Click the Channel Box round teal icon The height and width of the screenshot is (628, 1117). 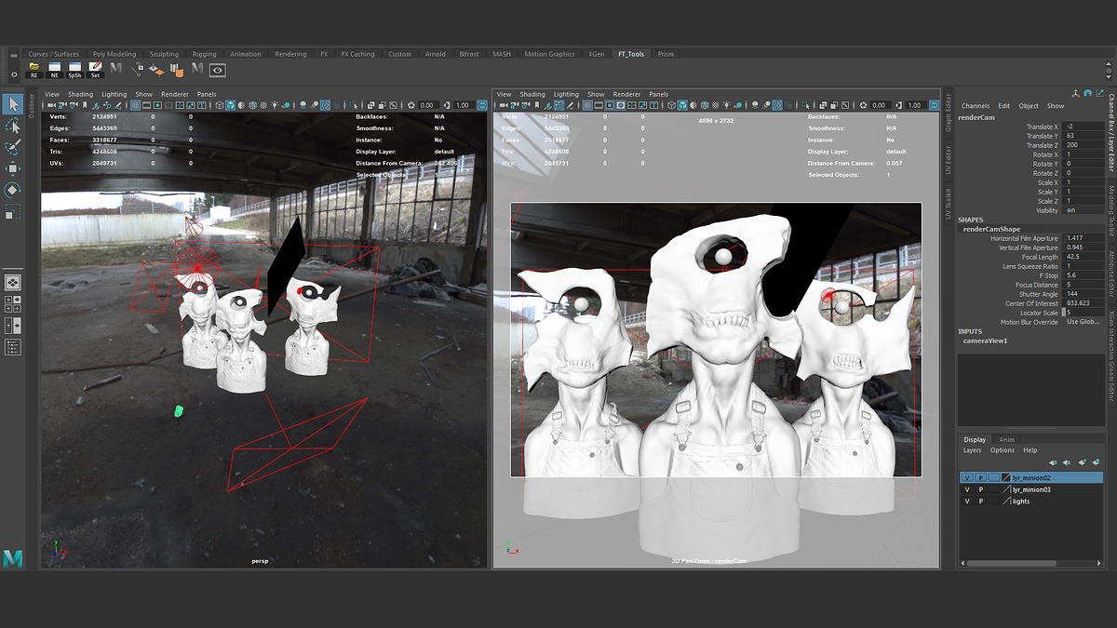[1086, 93]
